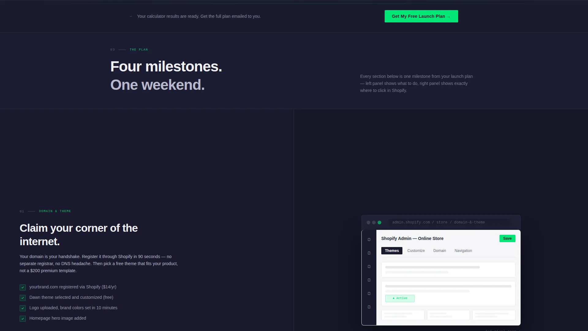Click the Get My Free Launch Plan button
This screenshot has width=588, height=331.
421,16
